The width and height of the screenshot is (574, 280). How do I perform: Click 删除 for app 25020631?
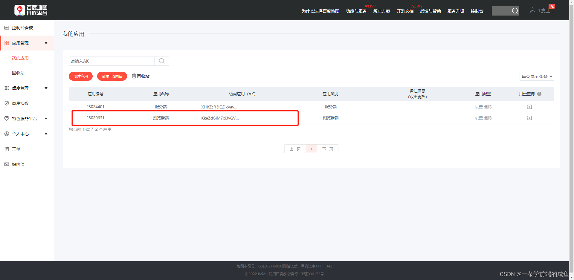488,118
